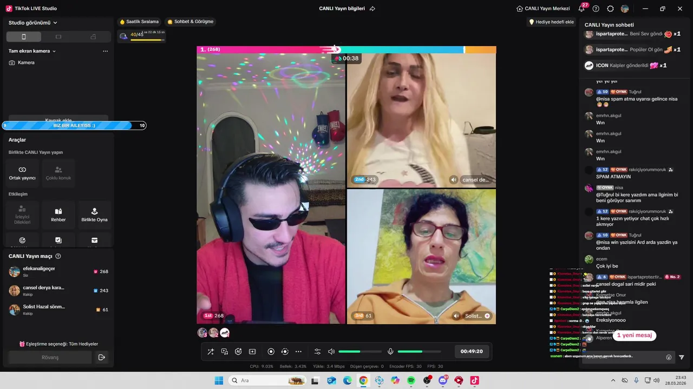
Task: Select Solist Hazal sönm... match opponent
Action: tap(58, 310)
